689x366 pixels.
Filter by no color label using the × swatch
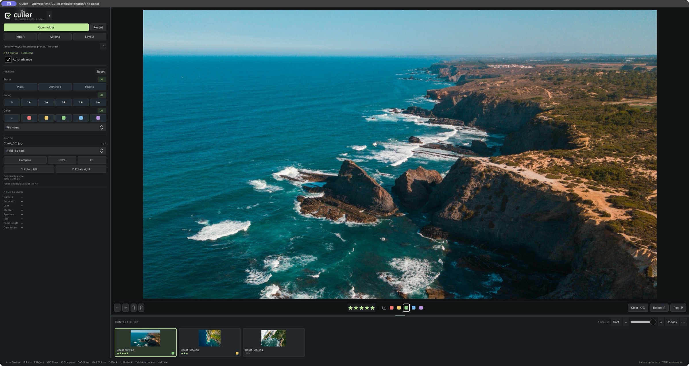pyautogui.click(x=12, y=118)
